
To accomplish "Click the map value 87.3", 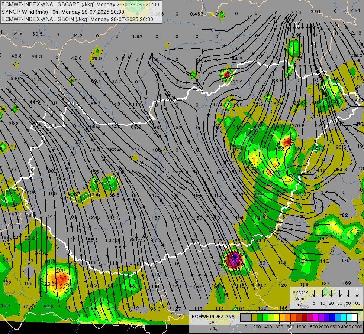I will (x=114, y=240).
